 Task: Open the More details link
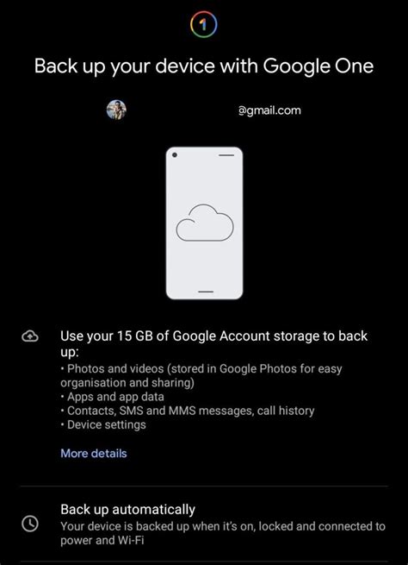click(94, 454)
